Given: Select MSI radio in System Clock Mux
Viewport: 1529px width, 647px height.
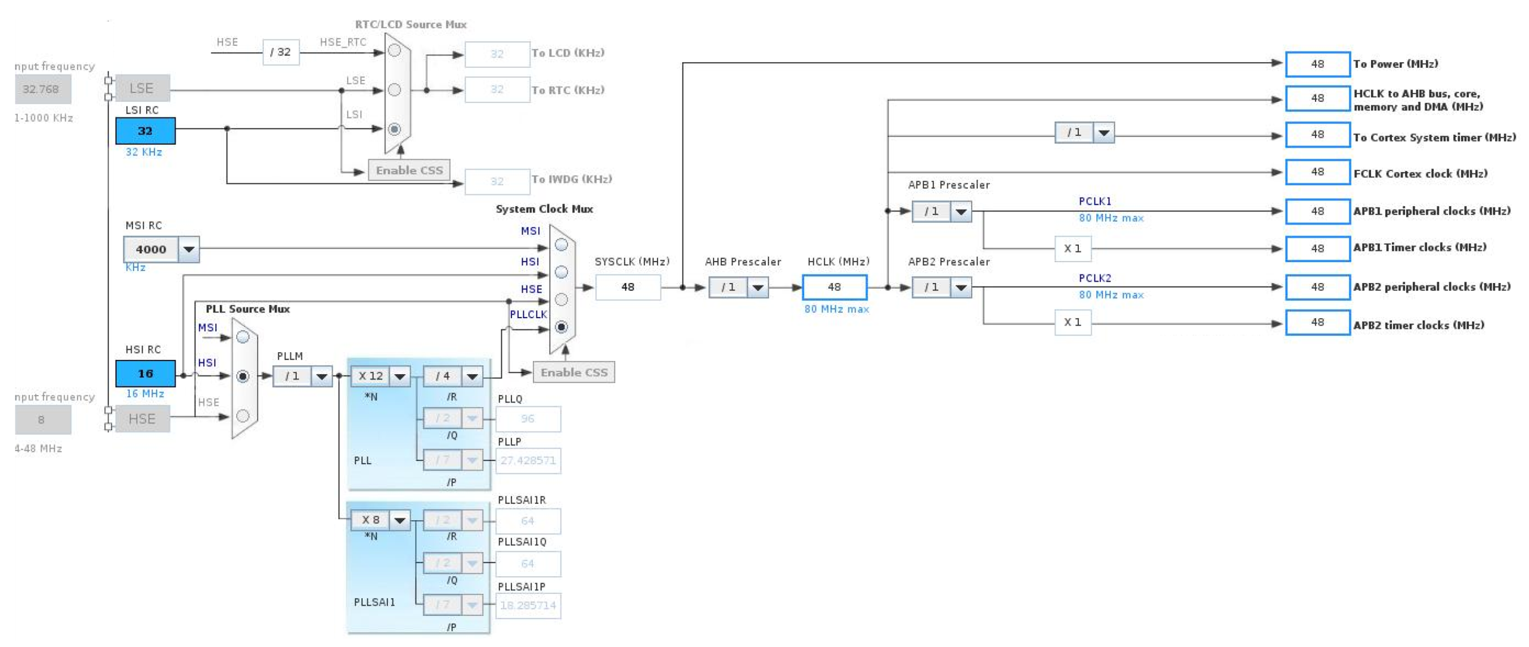Looking at the screenshot, I should (x=561, y=245).
